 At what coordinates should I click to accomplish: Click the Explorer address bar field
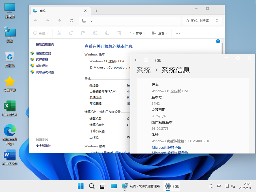click(x=130, y=21)
